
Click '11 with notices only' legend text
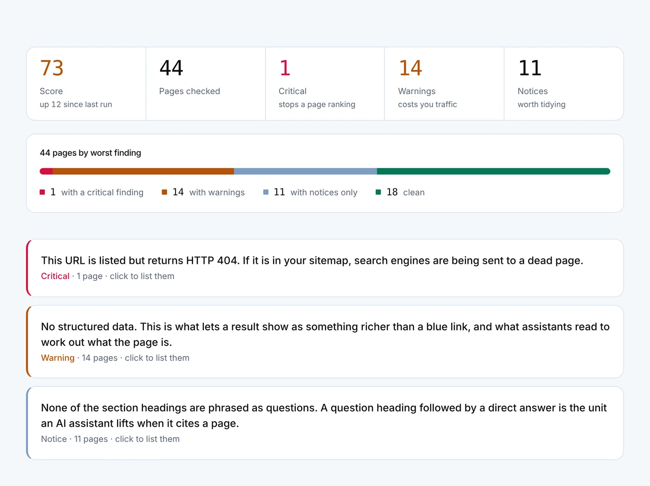click(316, 192)
